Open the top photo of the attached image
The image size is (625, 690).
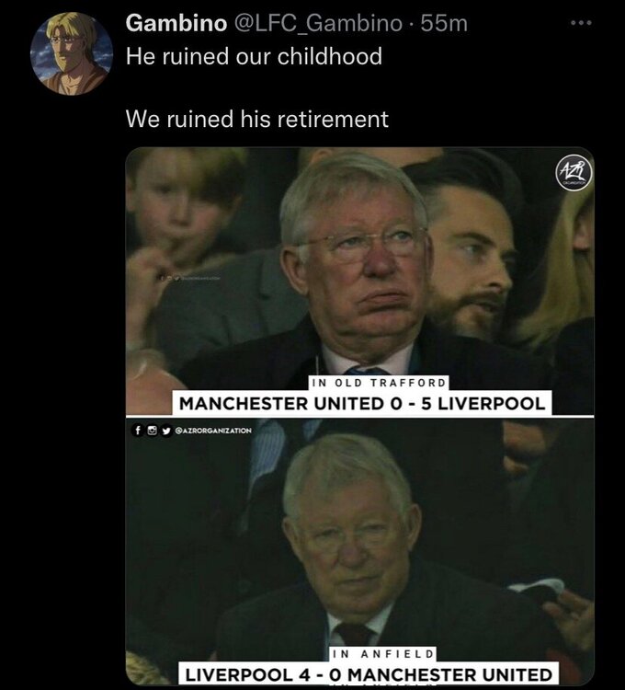(x=360, y=282)
